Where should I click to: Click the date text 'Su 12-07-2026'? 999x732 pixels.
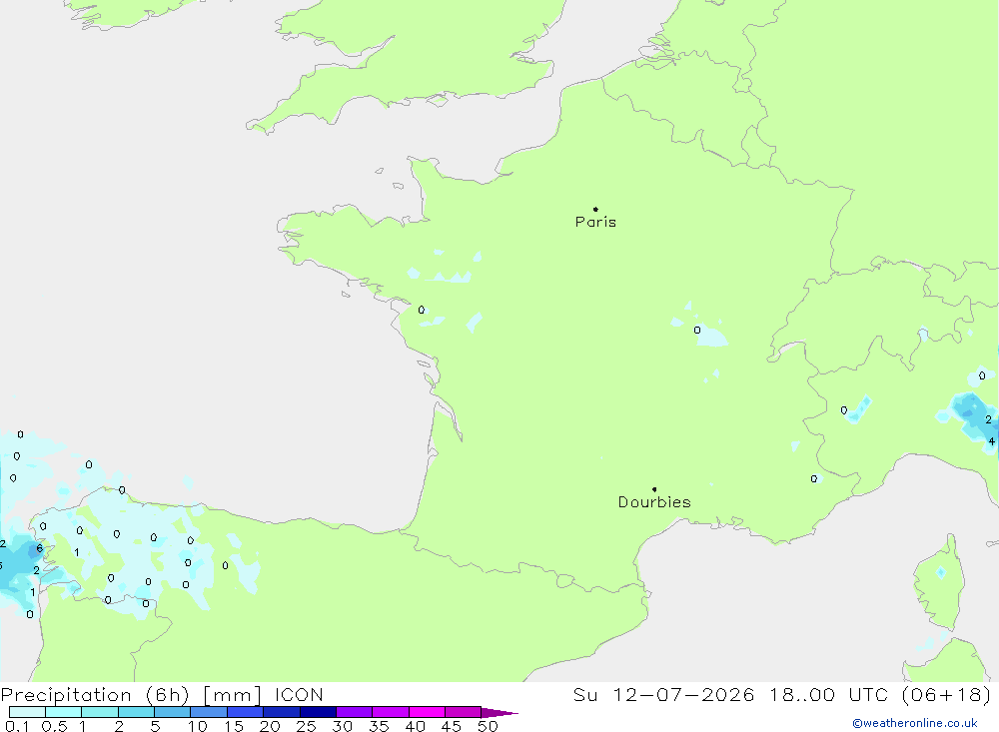point(664,695)
